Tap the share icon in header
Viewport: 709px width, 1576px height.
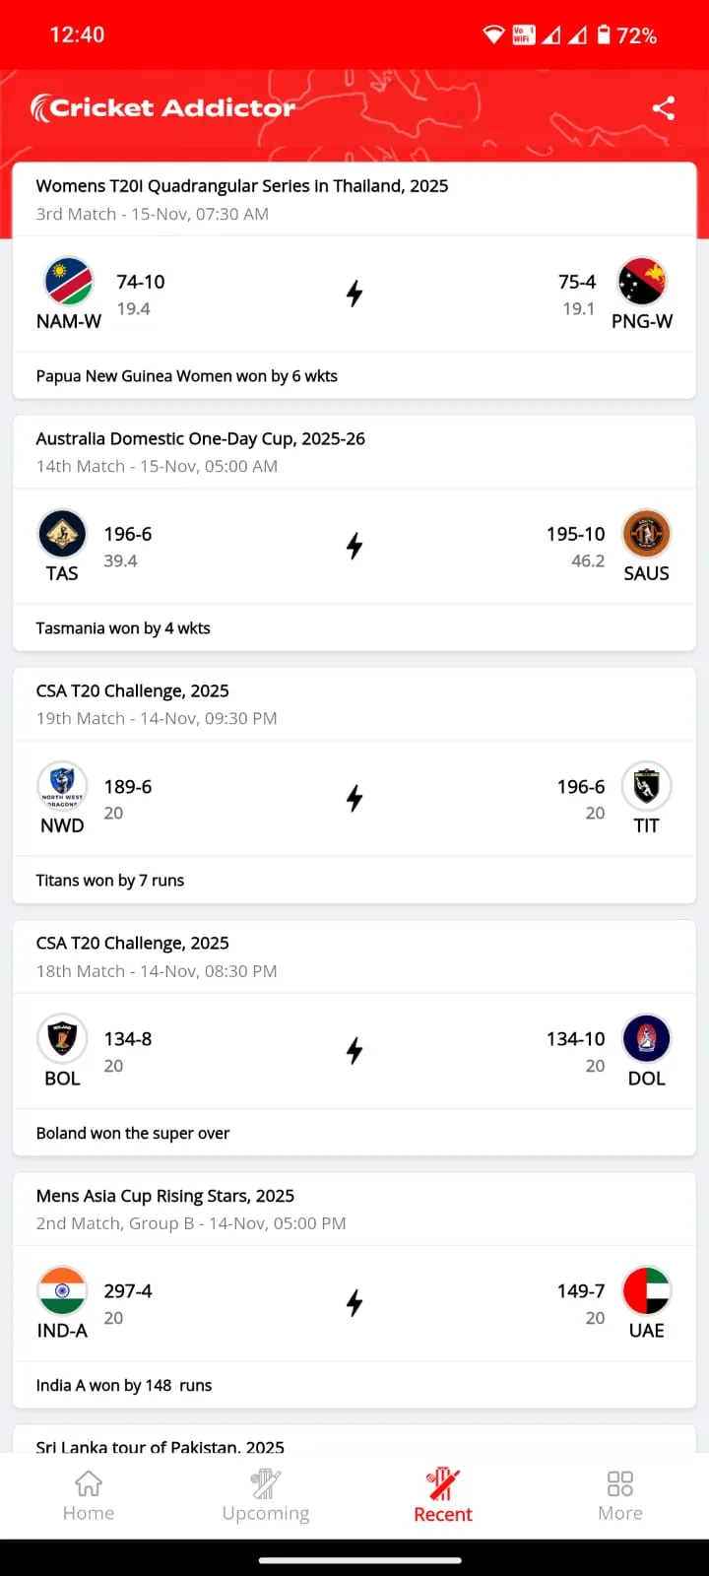664,108
